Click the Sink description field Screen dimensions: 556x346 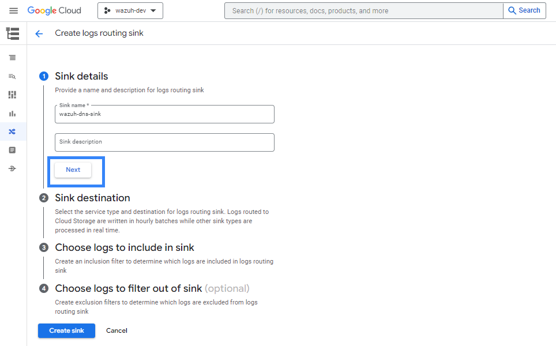point(164,142)
